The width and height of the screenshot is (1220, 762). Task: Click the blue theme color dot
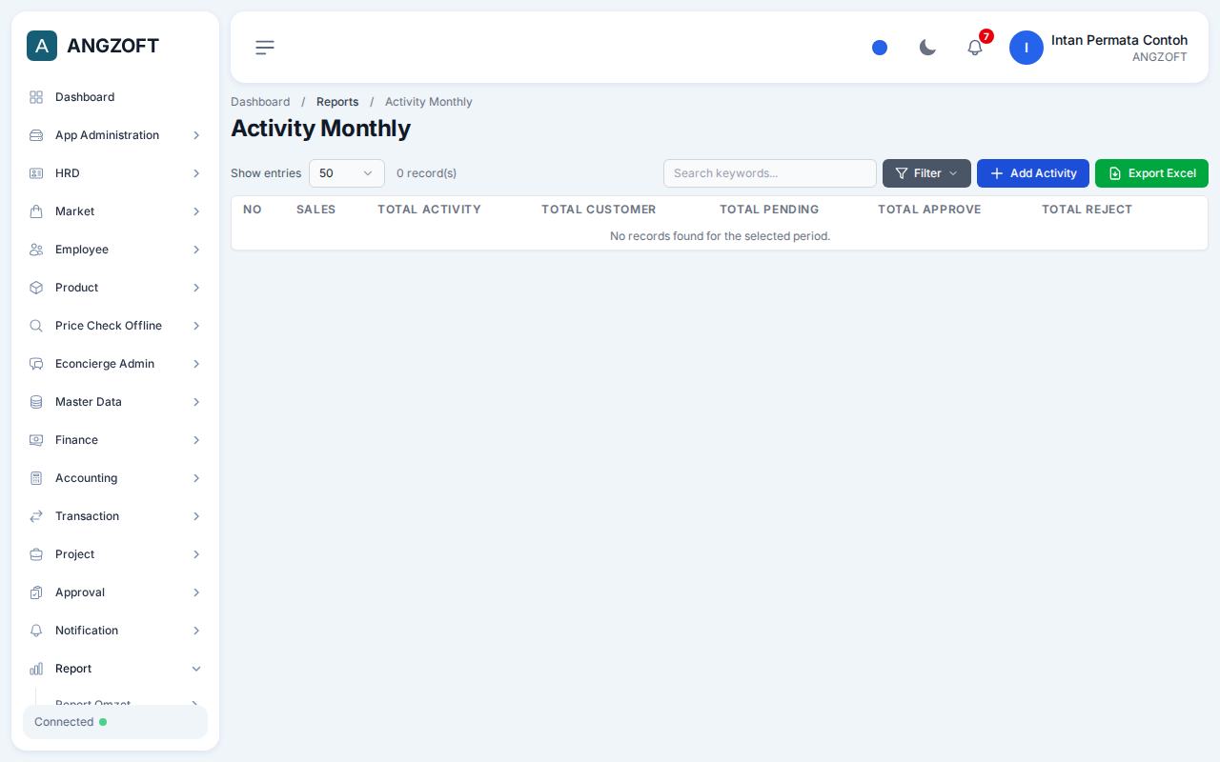(880, 48)
